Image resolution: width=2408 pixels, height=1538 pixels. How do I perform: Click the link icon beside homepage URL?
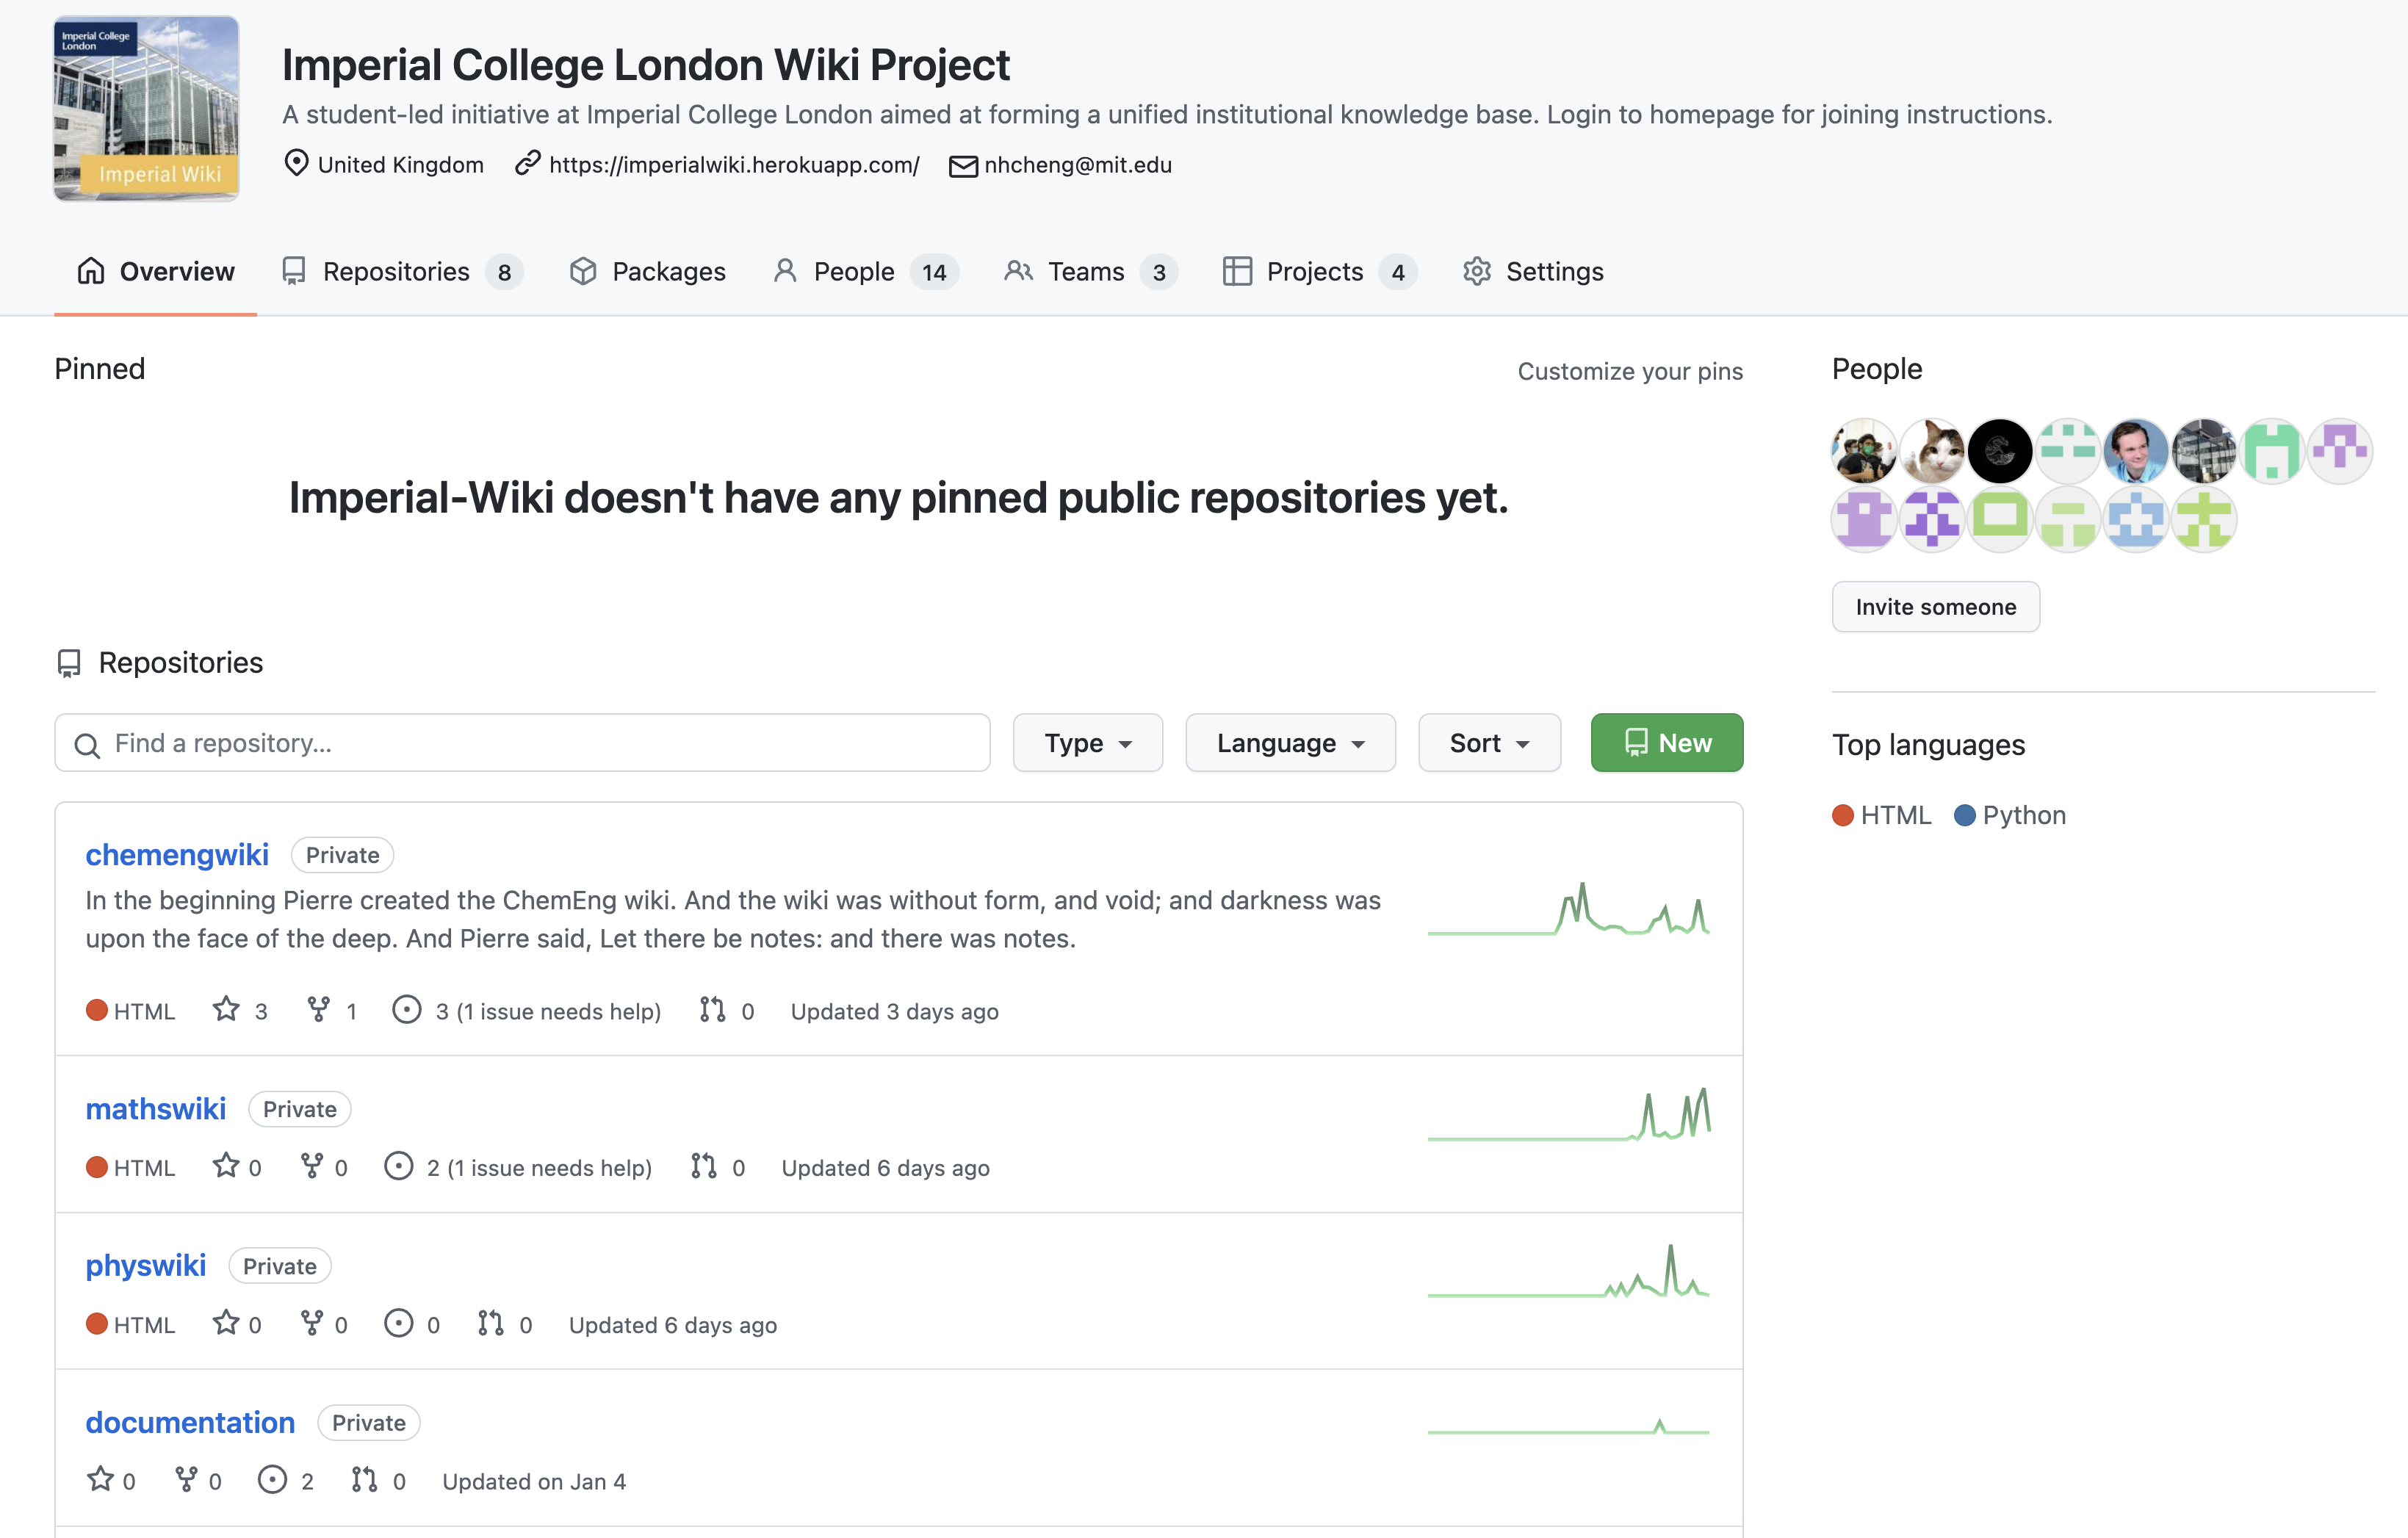[527, 163]
